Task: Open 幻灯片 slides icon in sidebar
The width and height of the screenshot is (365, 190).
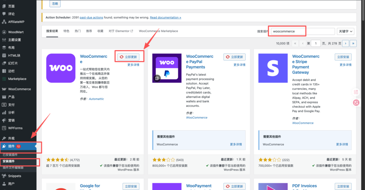Action: pyautogui.click(x=4, y=63)
